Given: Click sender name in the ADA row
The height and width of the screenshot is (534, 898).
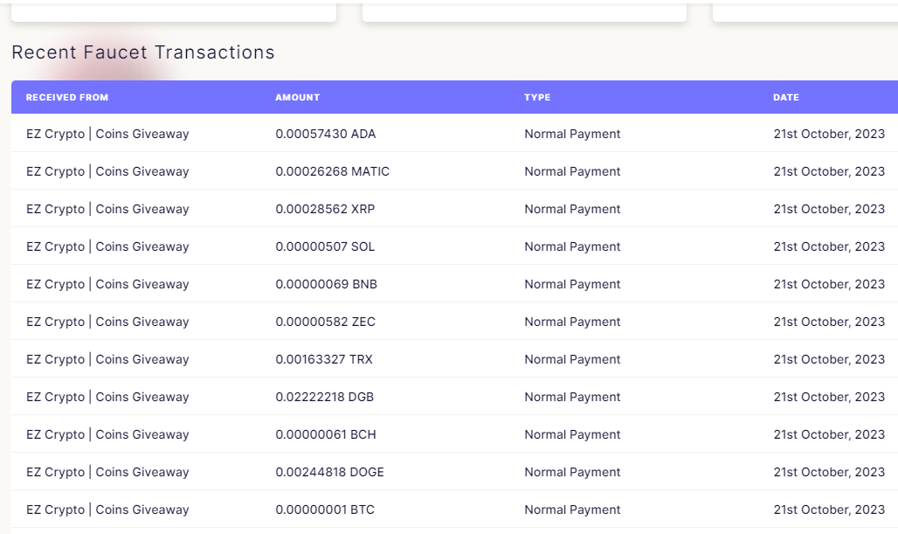Looking at the screenshot, I should click(x=107, y=134).
